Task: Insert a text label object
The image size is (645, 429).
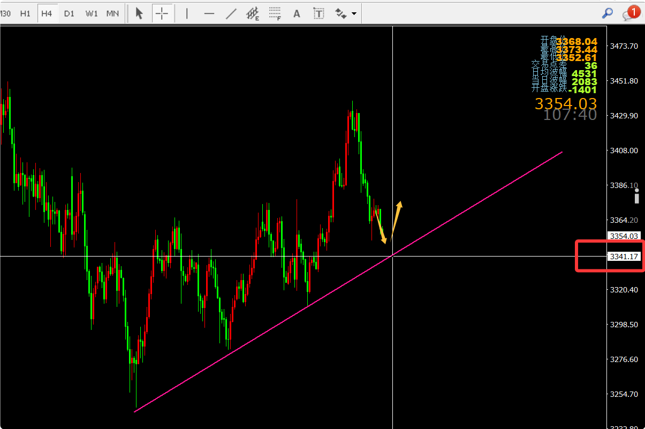Action: (x=319, y=13)
